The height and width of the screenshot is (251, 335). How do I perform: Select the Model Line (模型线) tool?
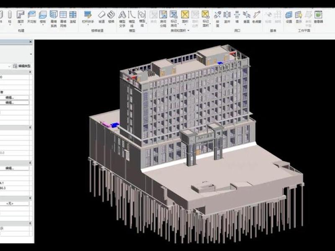pos(132,19)
